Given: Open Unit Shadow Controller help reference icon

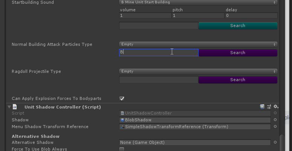Looking at the screenshot, I should pos(262,107).
